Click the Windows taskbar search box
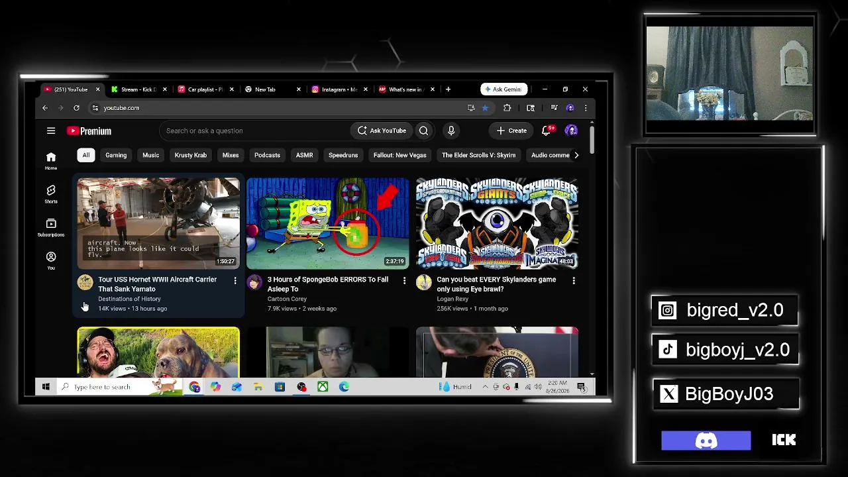 [121, 387]
